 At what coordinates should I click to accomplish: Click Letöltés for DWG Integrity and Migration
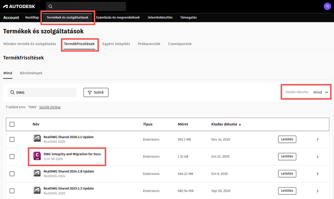tap(287, 156)
